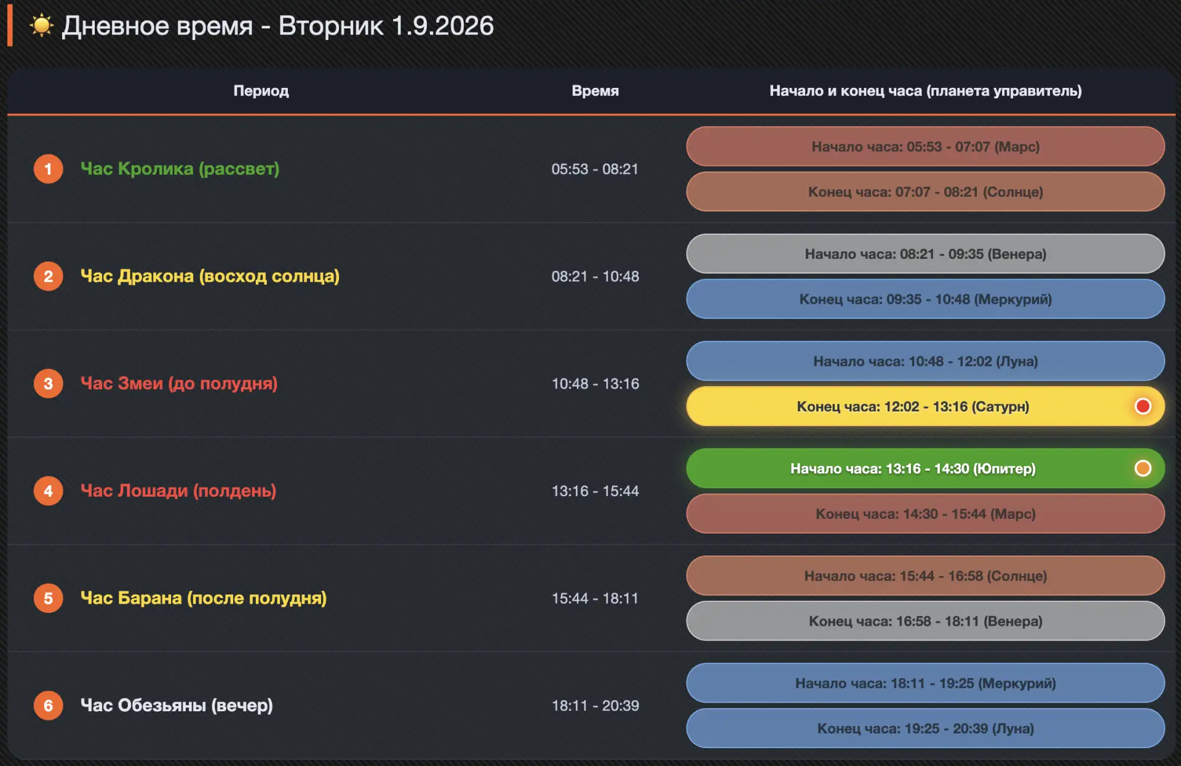This screenshot has height=766, width=1181.
Task: Select the Период column header
Action: pos(261,91)
